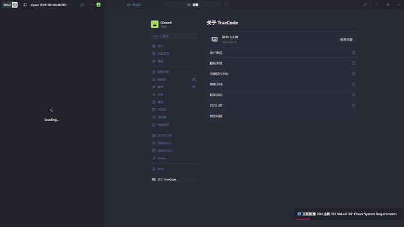Open the 规则与记忆 settings section

(174, 150)
